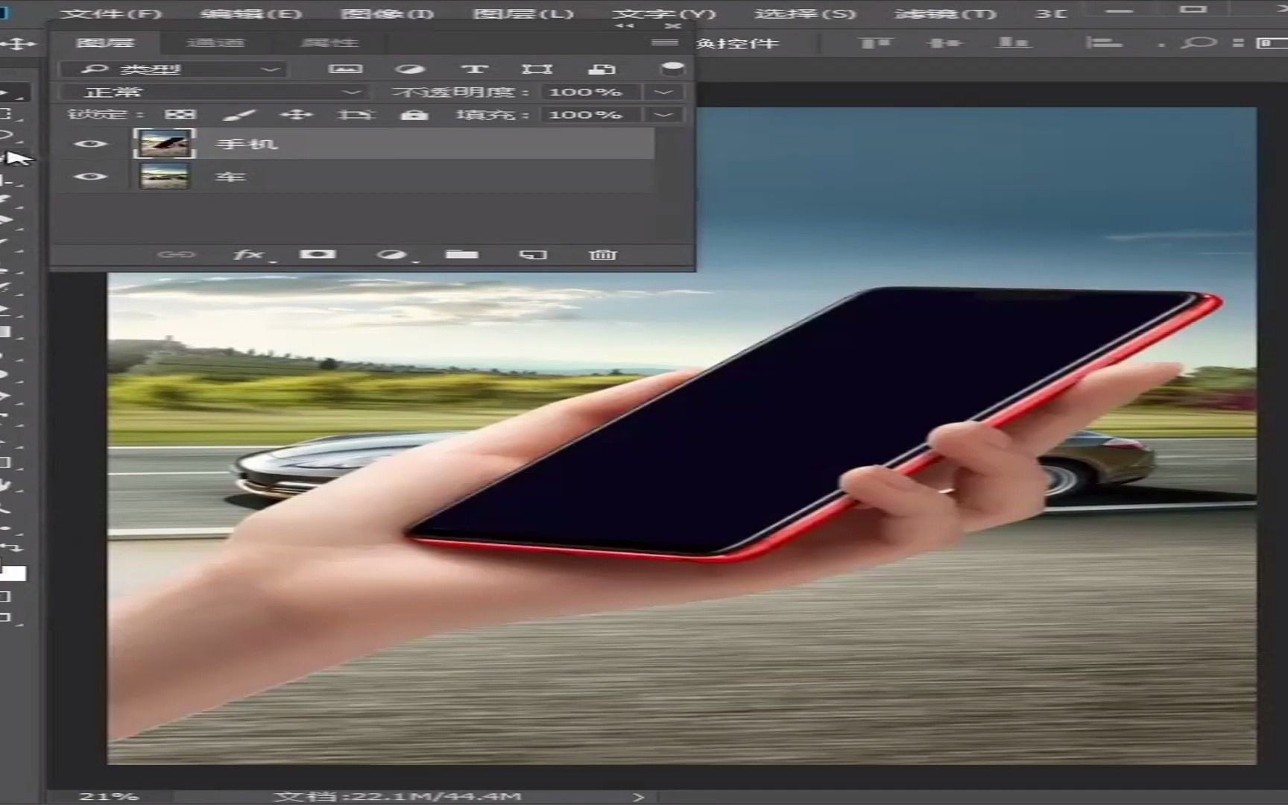The width and height of the screenshot is (1288, 805).
Task: Align left edges icon in options bar
Action: point(1104,43)
